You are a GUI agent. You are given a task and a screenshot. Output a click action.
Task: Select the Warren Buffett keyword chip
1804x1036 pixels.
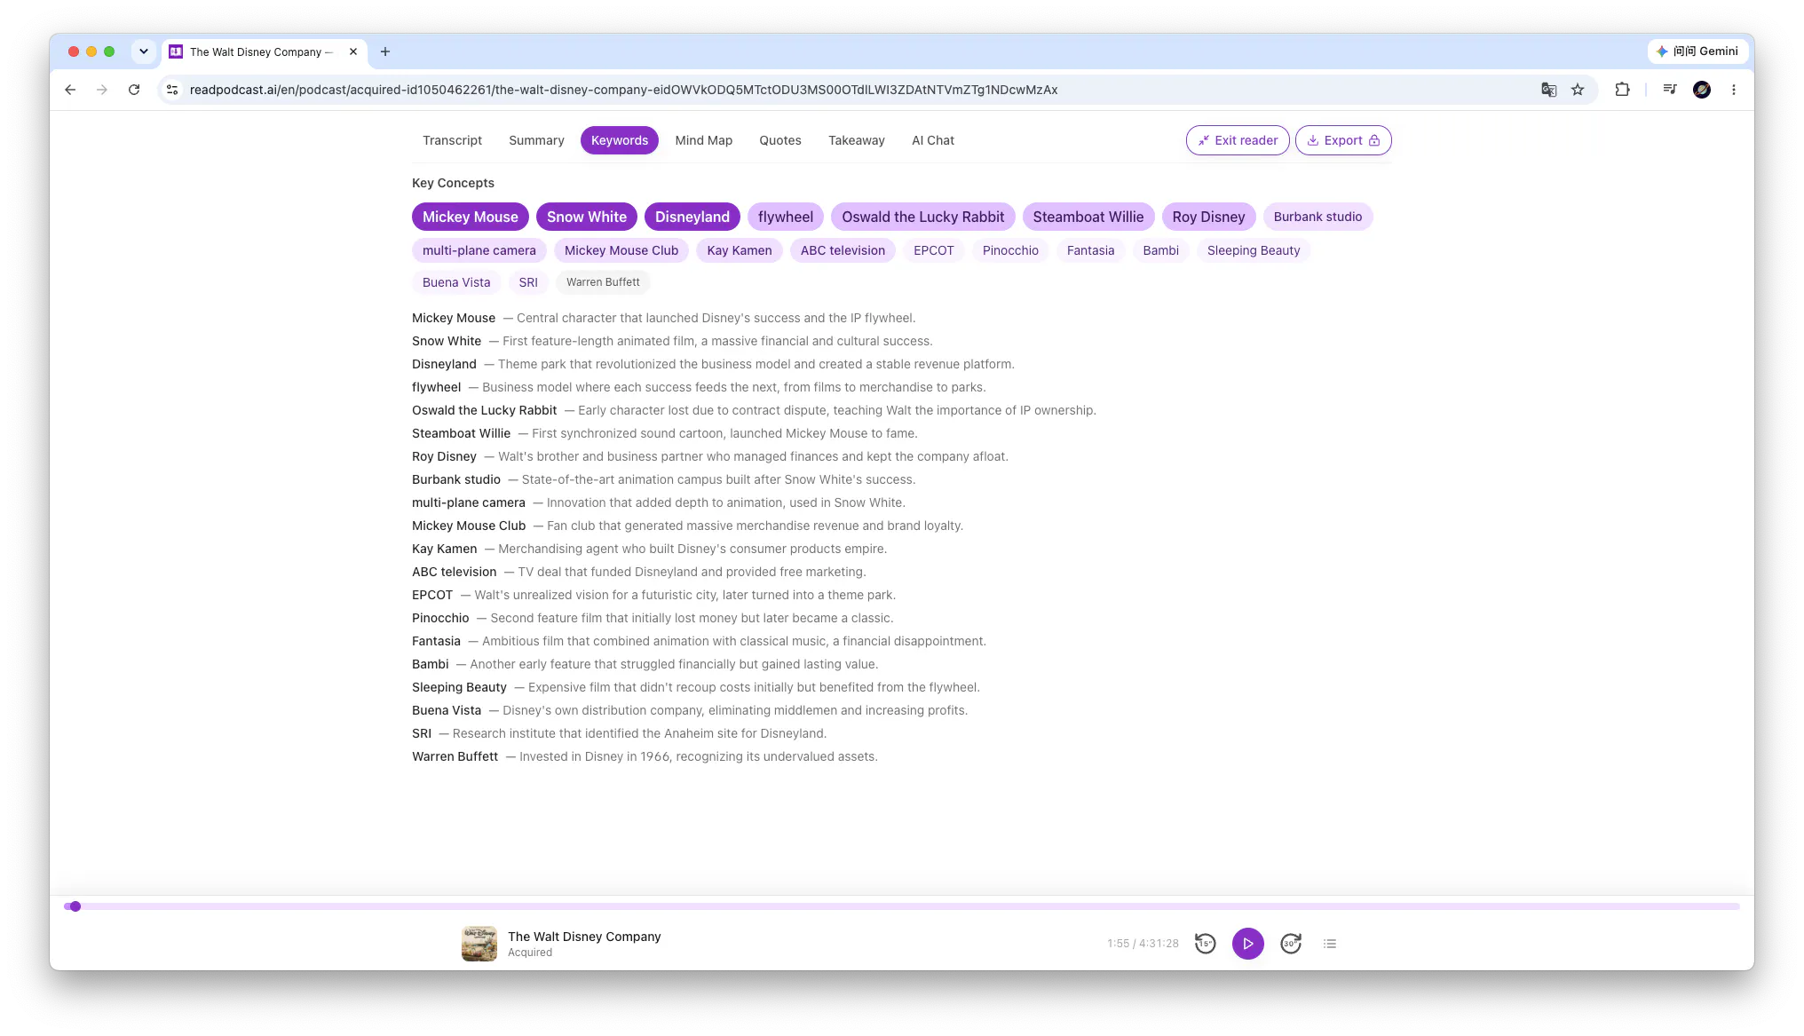pos(603,282)
